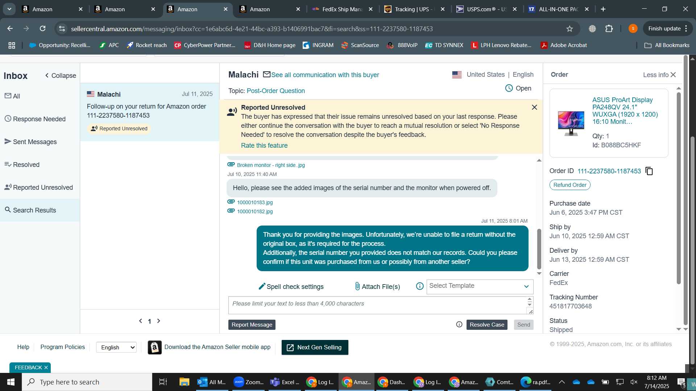This screenshot has height=391, width=696.
Task: Show hidden system tray icons
Action: 562,382
